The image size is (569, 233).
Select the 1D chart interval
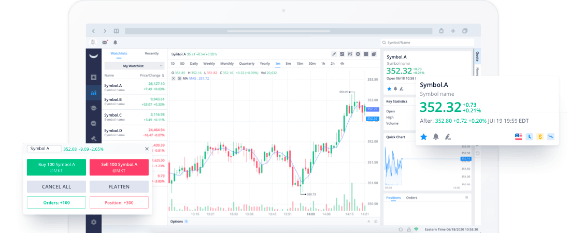pos(173,63)
